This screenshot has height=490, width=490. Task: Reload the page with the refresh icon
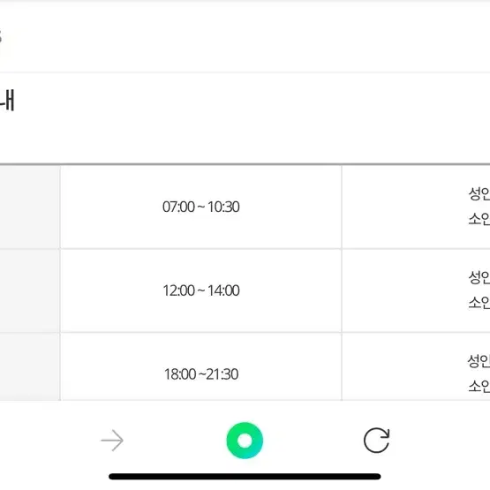click(x=377, y=441)
